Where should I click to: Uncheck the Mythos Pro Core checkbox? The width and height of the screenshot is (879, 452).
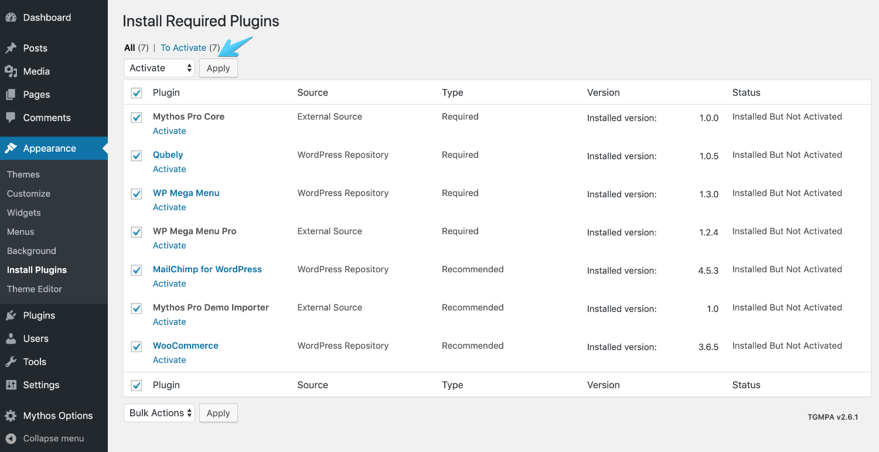137,117
